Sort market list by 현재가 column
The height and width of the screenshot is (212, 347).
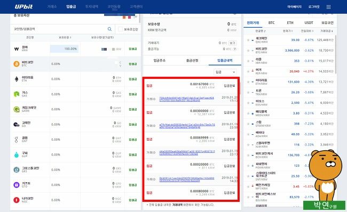coord(288,31)
